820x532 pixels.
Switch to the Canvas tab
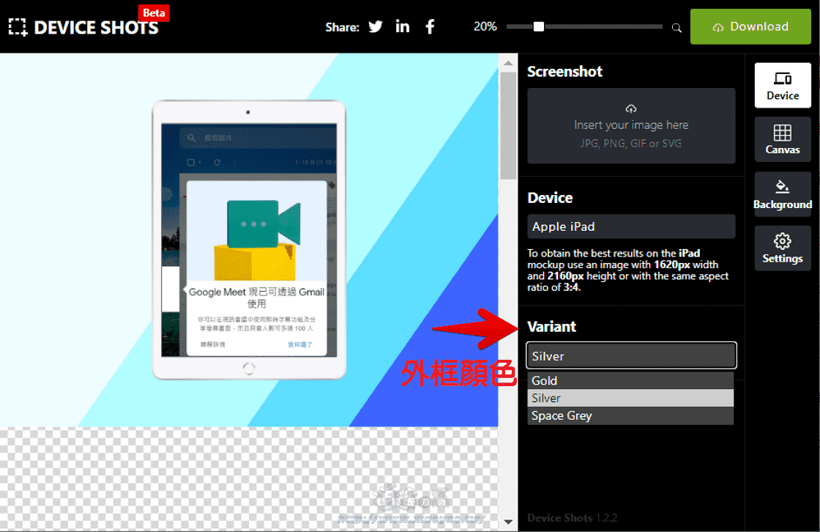(783, 139)
